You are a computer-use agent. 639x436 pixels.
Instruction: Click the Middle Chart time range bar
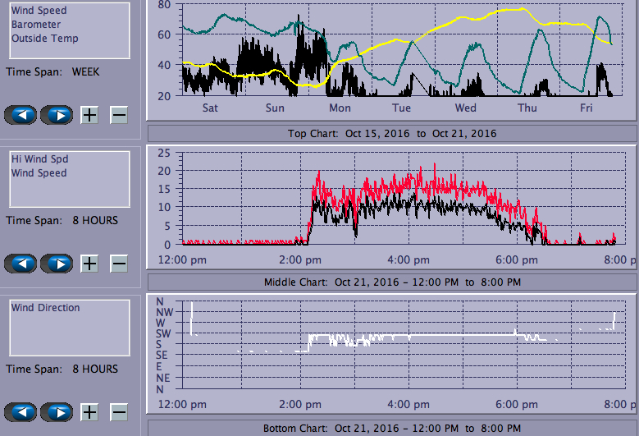pos(392,282)
